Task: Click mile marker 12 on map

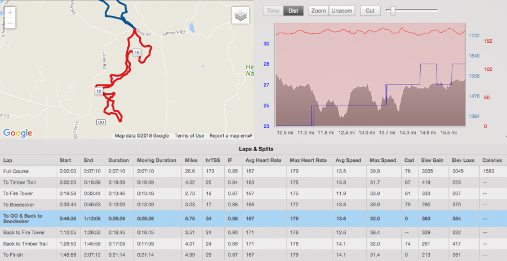Action: point(99,91)
